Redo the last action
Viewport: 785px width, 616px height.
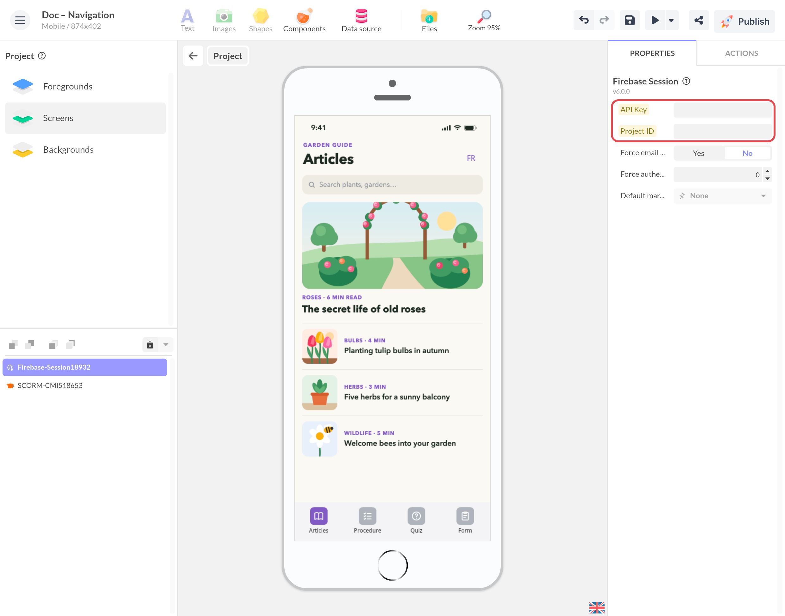coord(604,20)
